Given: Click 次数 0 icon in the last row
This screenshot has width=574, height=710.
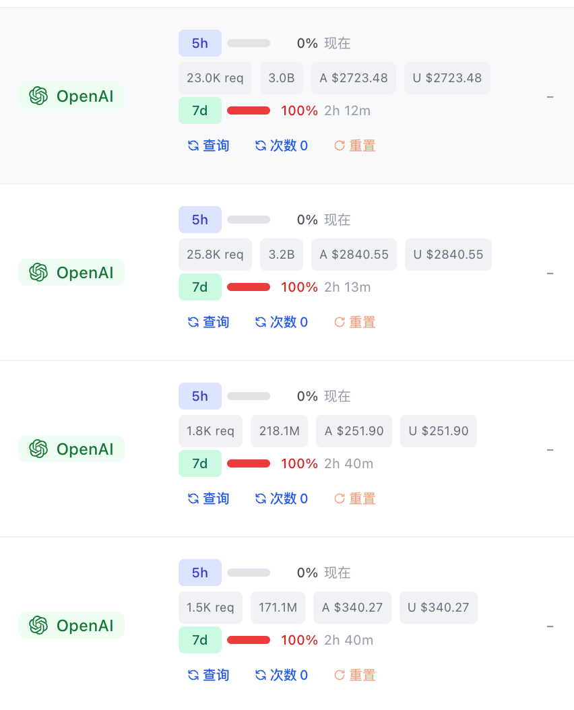Looking at the screenshot, I should [261, 675].
